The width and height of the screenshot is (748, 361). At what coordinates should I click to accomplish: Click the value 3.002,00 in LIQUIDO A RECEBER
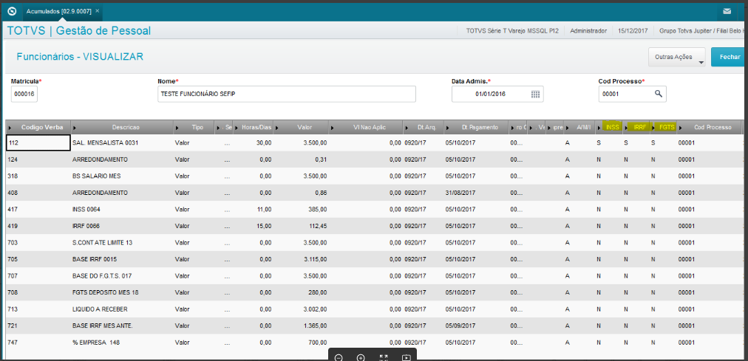click(315, 309)
